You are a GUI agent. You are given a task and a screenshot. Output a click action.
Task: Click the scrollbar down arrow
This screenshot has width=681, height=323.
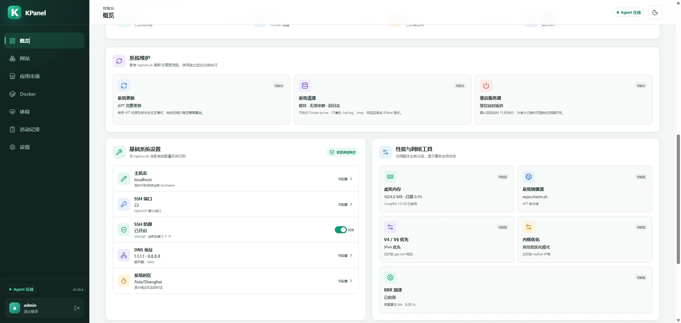pyautogui.click(x=678, y=320)
